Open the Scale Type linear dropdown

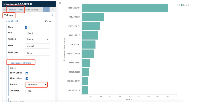point(37,53)
